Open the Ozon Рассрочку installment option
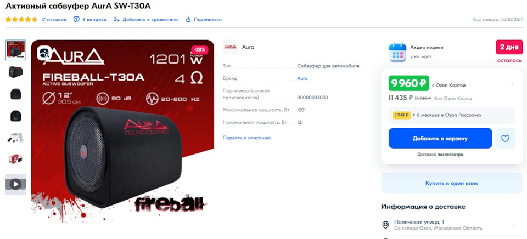The width and height of the screenshot is (527, 239). pos(452,115)
